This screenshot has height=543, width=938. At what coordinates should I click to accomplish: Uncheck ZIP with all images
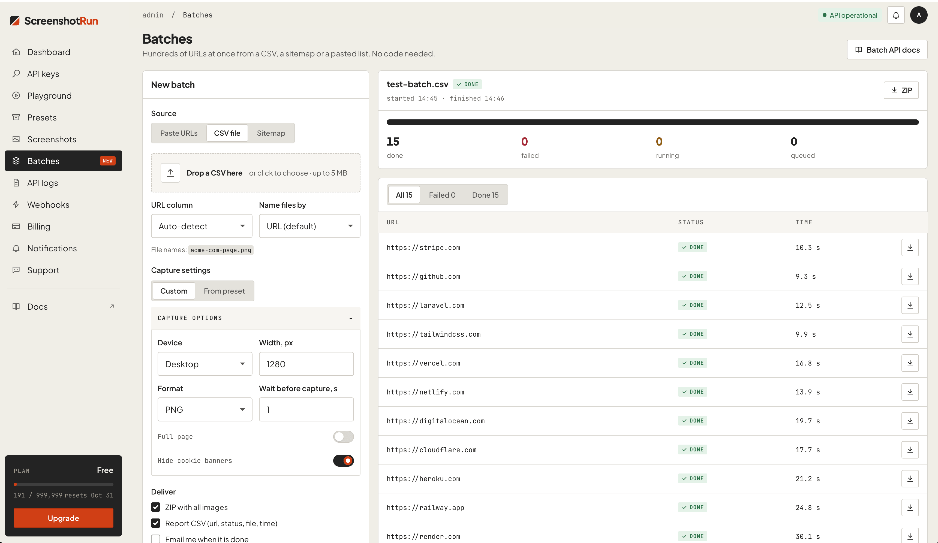156,507
